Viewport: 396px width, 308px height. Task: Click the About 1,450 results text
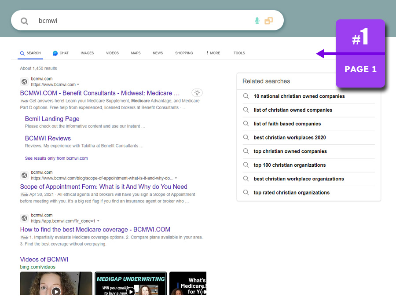(x=38, y=68)
